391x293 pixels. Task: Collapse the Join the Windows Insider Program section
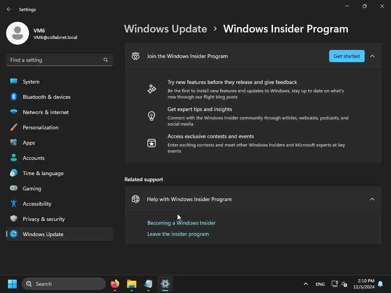(372, 56)
